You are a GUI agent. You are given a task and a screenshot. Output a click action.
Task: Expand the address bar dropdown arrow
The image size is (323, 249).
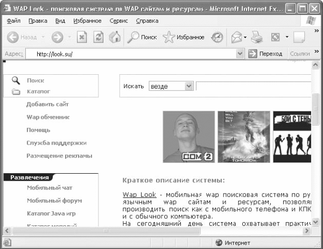tap(240, 54)
